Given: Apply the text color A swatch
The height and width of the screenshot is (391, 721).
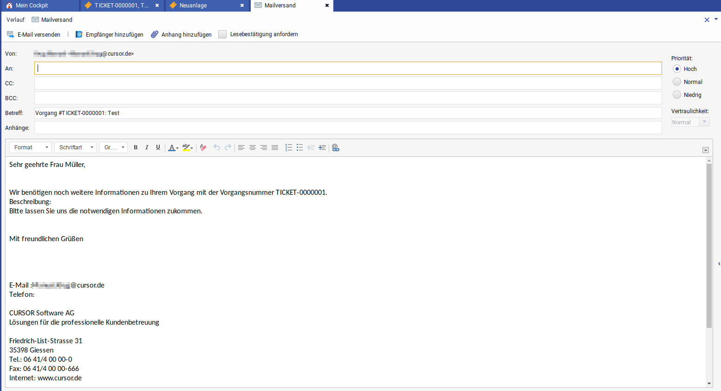Looking at the screenshot, I should coord(171,147).
